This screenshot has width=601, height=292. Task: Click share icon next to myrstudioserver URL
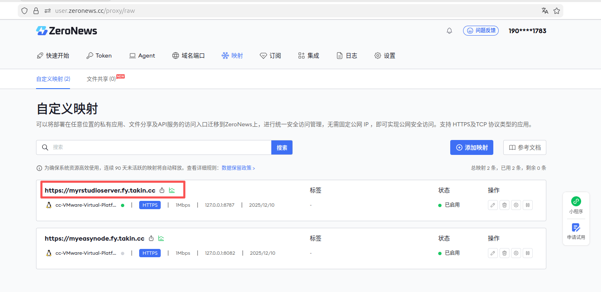(162, 191)
